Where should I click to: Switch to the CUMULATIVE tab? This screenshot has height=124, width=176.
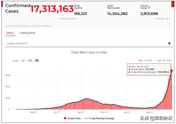[27, 33]
